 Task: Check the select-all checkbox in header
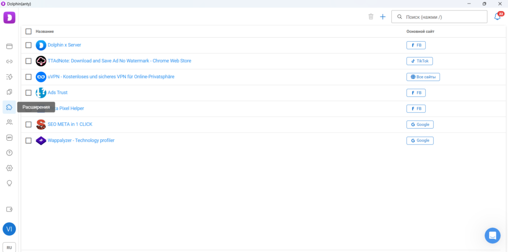pos(28,32)
